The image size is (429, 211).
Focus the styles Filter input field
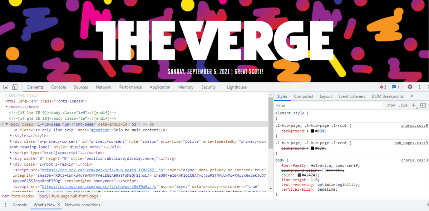point(329,105)
